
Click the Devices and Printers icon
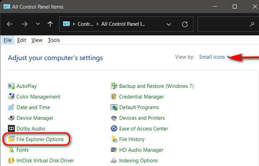(x=114, y=118)
